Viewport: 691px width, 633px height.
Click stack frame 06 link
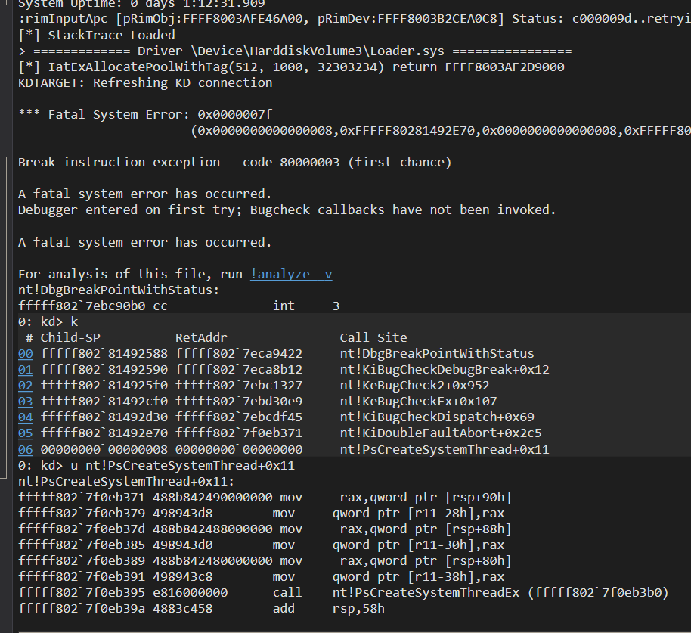click(26, 449)
